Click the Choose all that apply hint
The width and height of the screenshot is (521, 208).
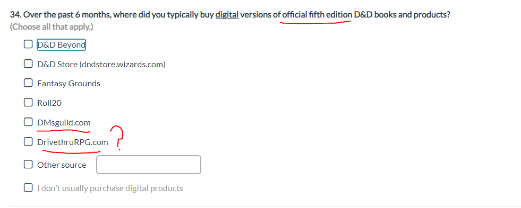click(x=52, y=27)
